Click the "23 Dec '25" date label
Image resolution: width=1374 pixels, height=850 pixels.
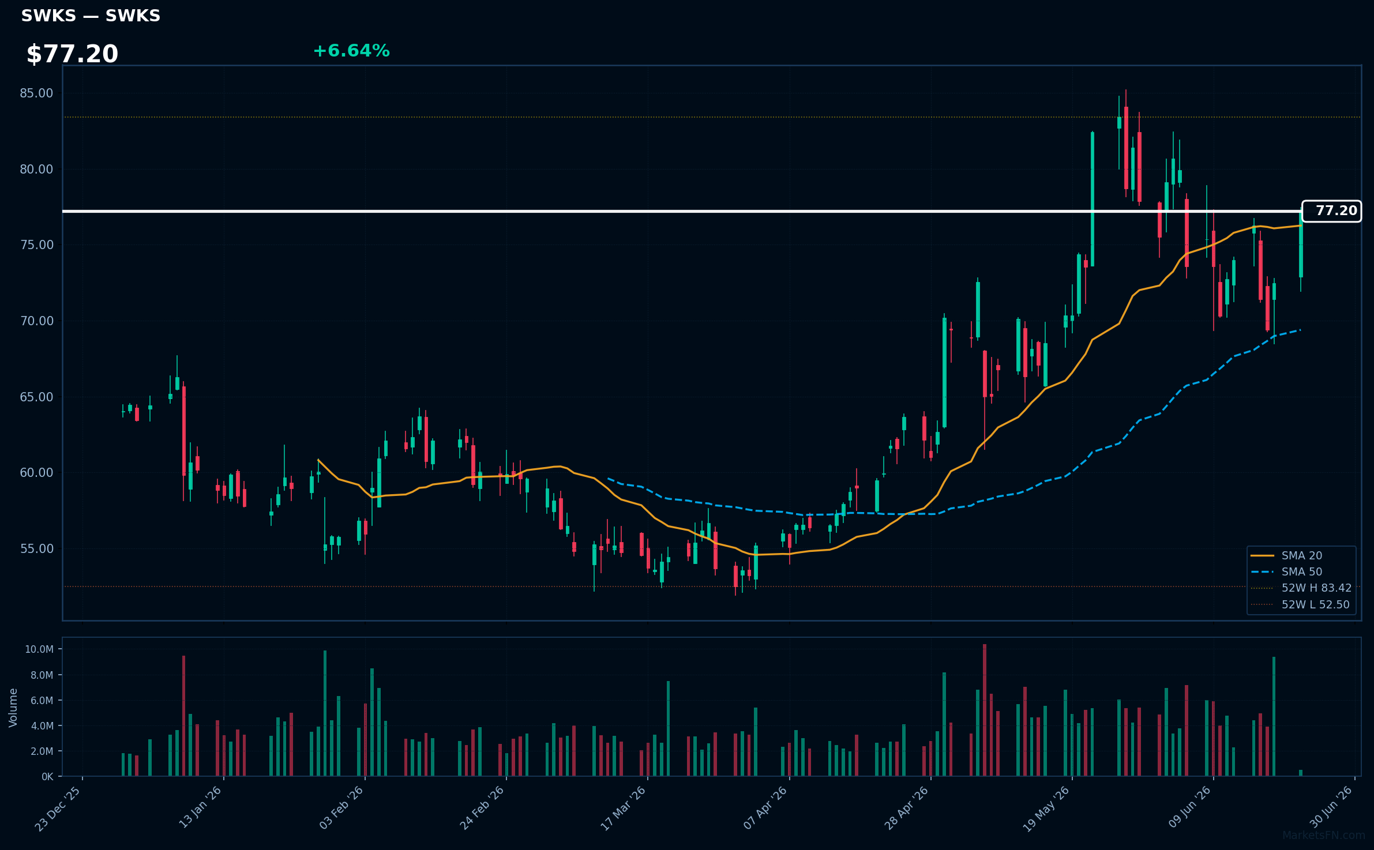58,808
